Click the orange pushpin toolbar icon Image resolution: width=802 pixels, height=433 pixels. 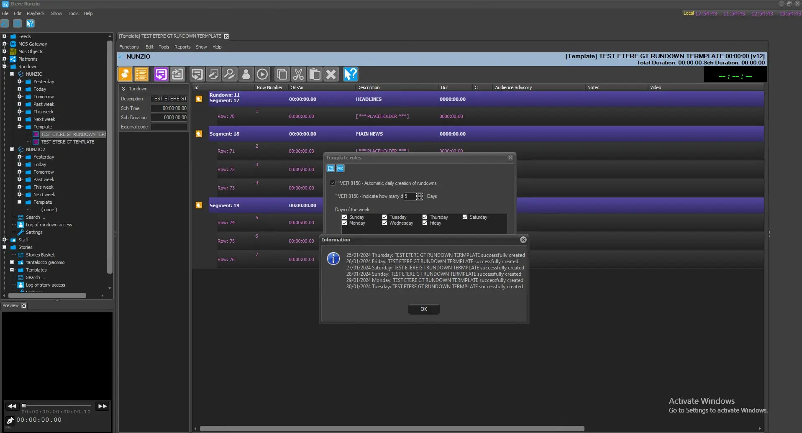[x=125, y=74]
